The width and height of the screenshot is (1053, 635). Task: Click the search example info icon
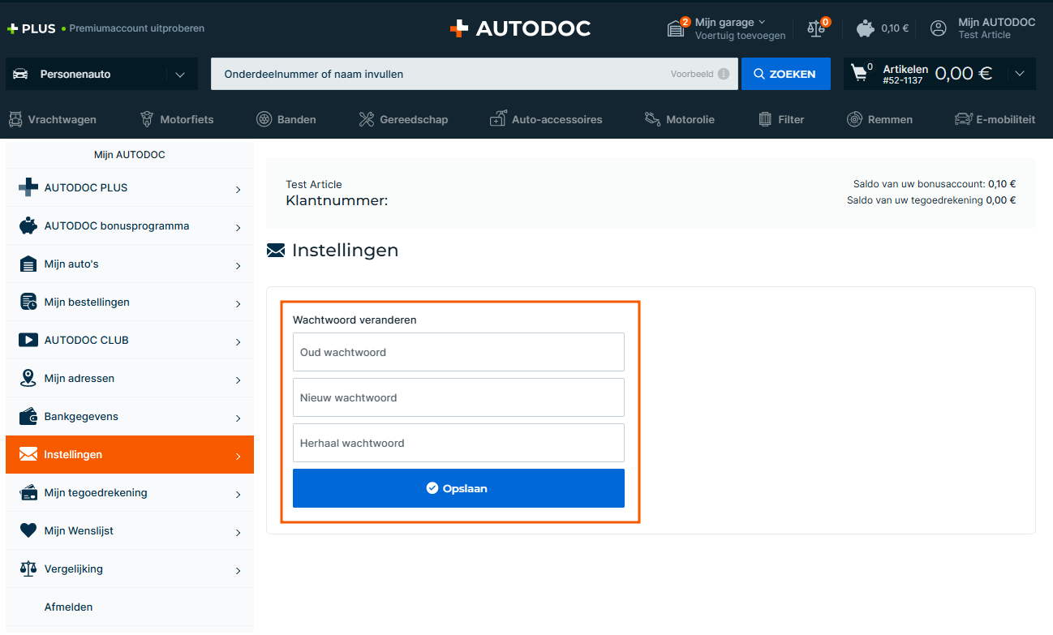[724, 74]
